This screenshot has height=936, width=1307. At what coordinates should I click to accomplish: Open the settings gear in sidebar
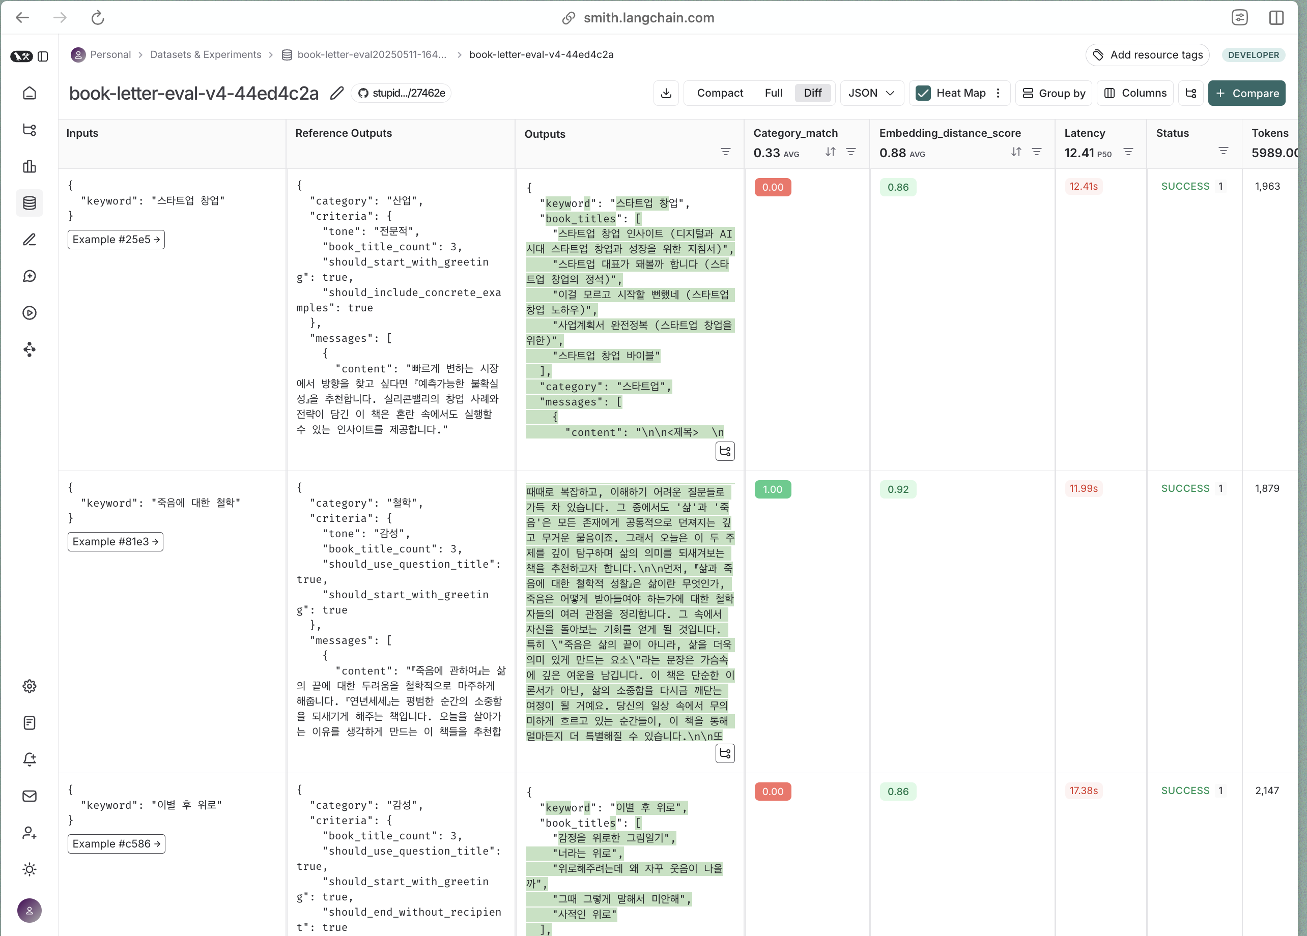pyautogui.click(x=30, y=686)
